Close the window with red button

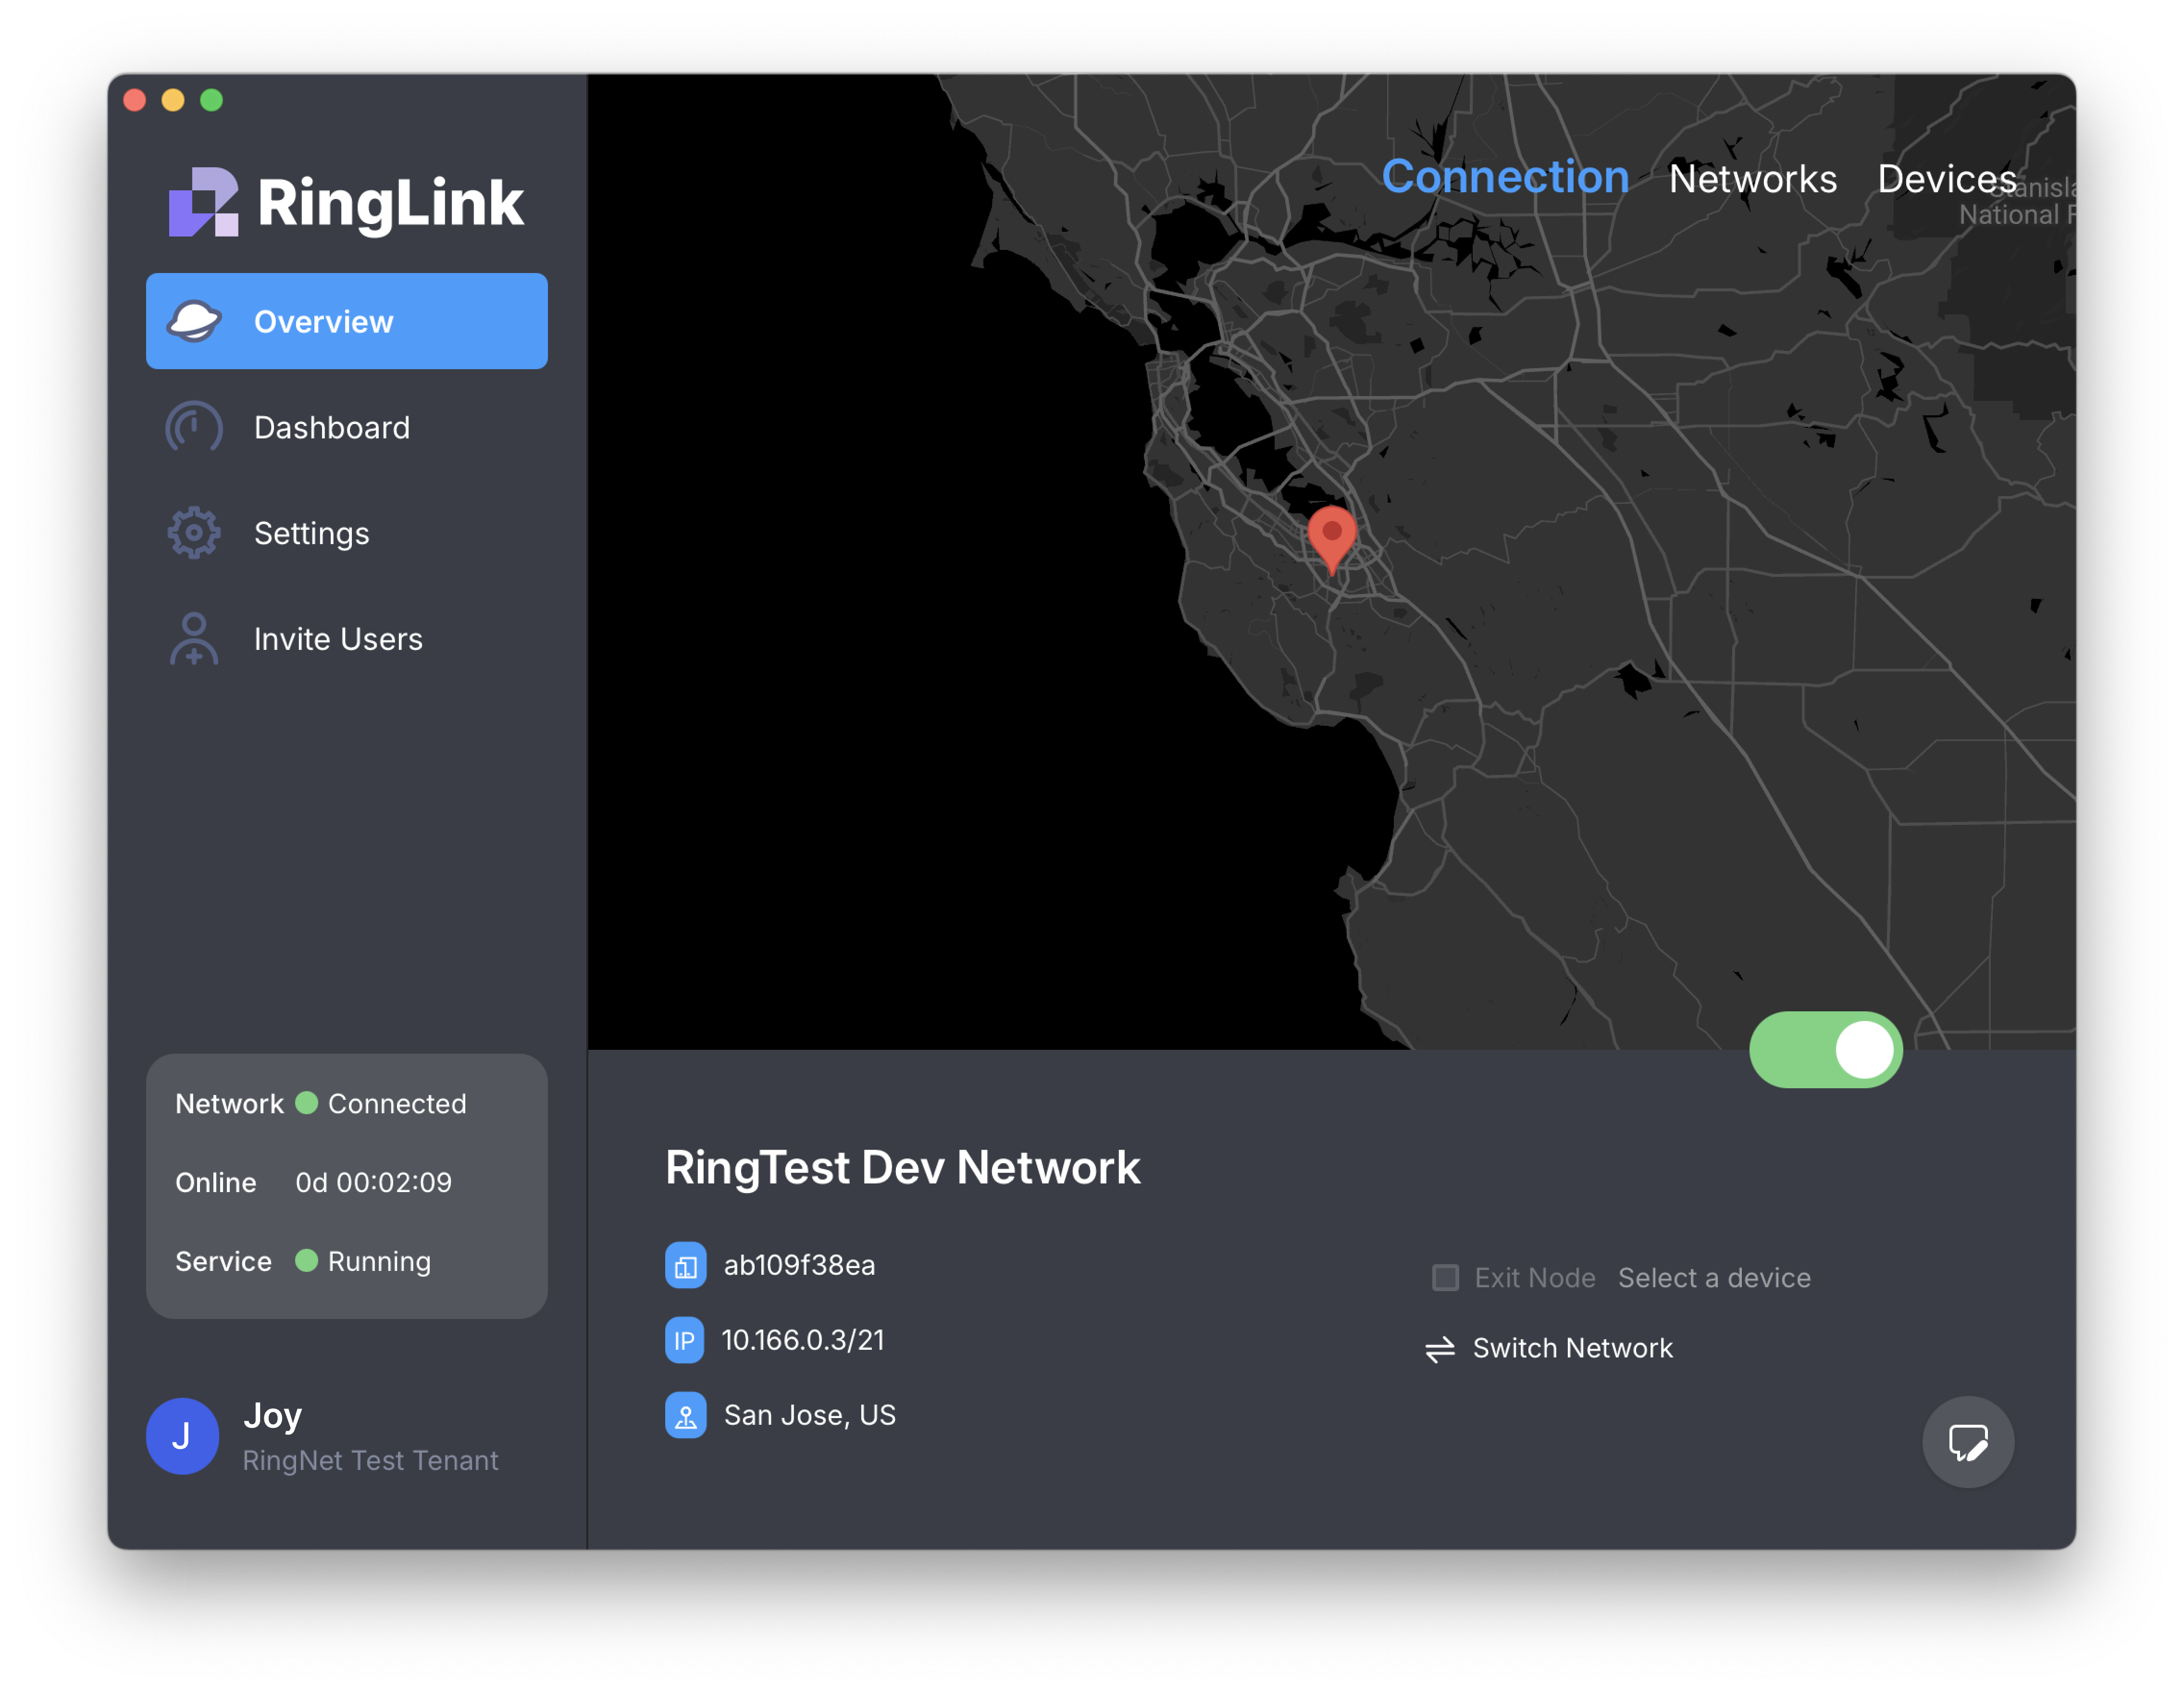pyautogui.click(x=135, y=100)
